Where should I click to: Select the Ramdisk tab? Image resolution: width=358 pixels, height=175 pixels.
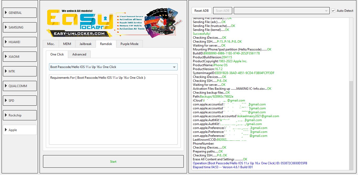click(x=106, y=44)
